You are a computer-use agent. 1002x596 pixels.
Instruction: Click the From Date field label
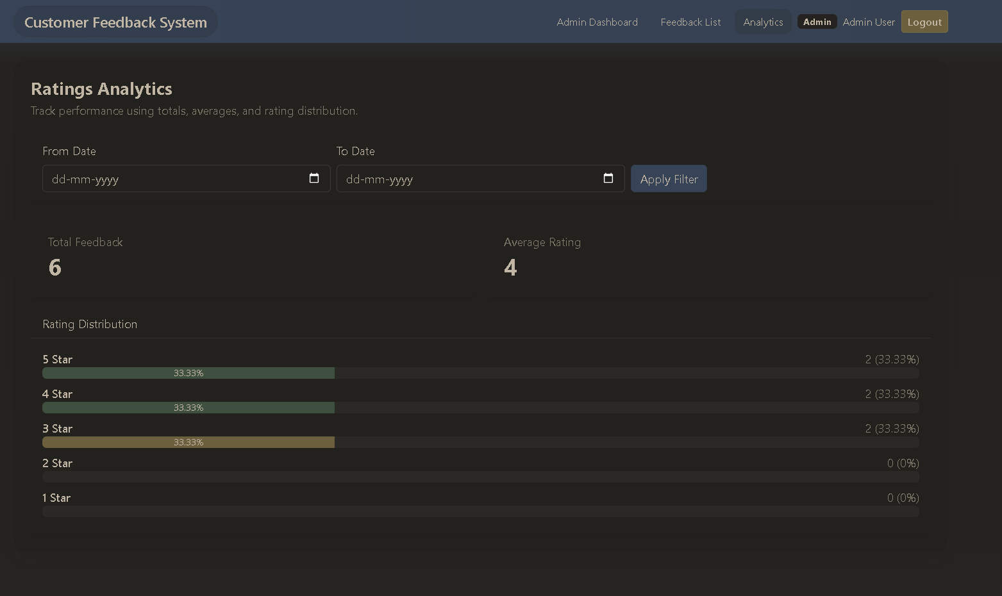(x=69, y=151)
